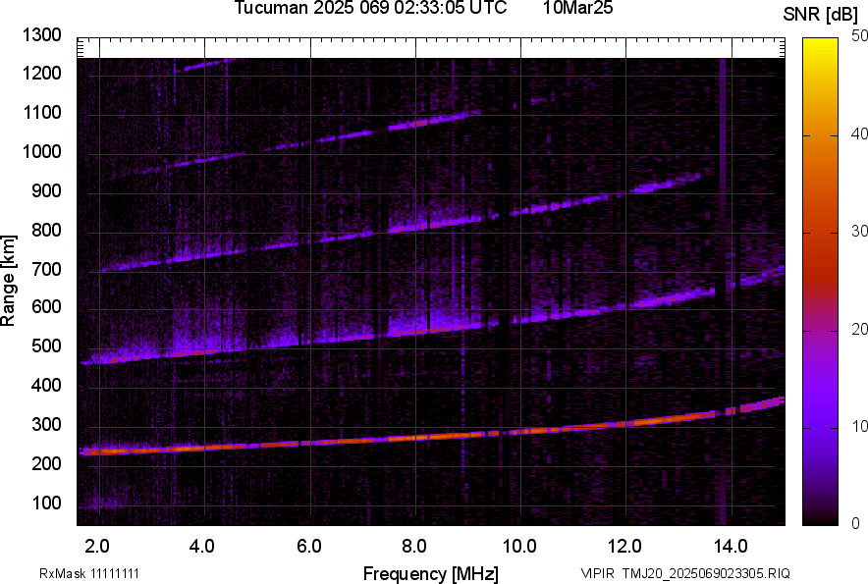Click the Frequency [MHz] axis label

[430, 573]
